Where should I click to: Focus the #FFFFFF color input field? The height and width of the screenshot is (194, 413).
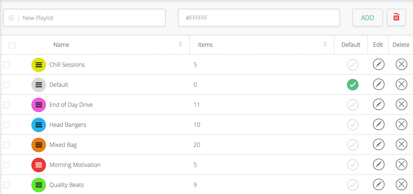tap(259, 18)
